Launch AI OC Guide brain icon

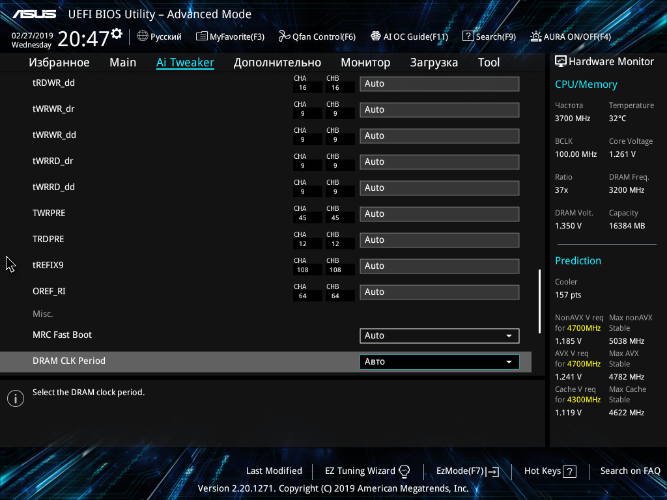click(376, 36)
